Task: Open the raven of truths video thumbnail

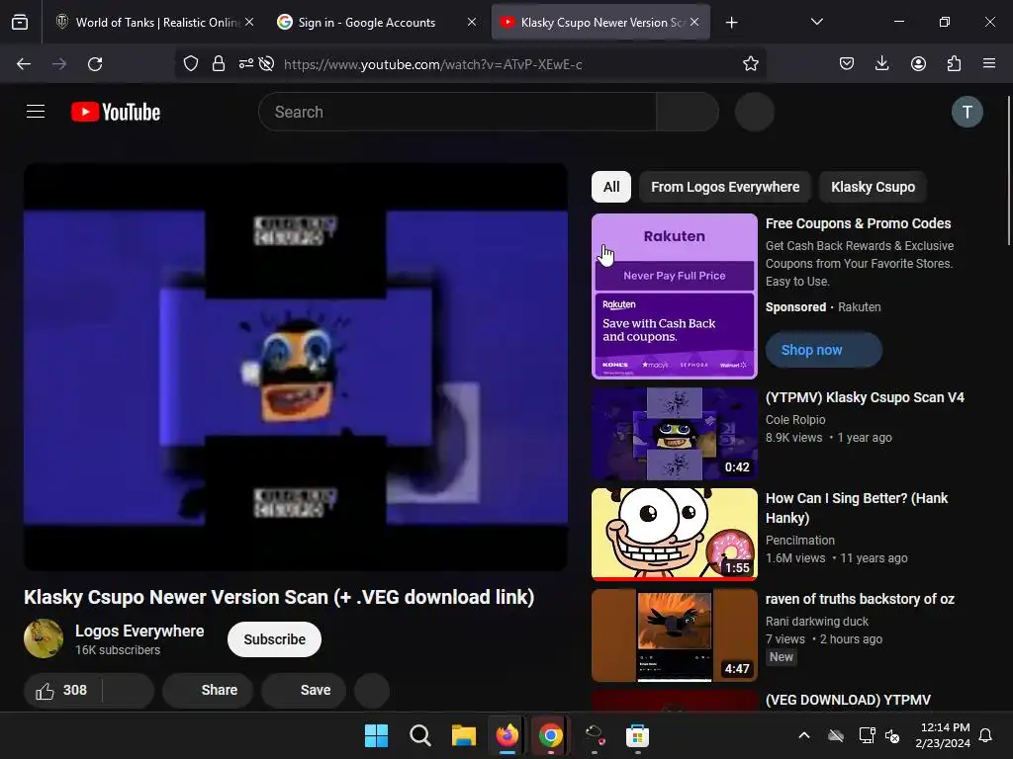Action: [x=675, y=635]
